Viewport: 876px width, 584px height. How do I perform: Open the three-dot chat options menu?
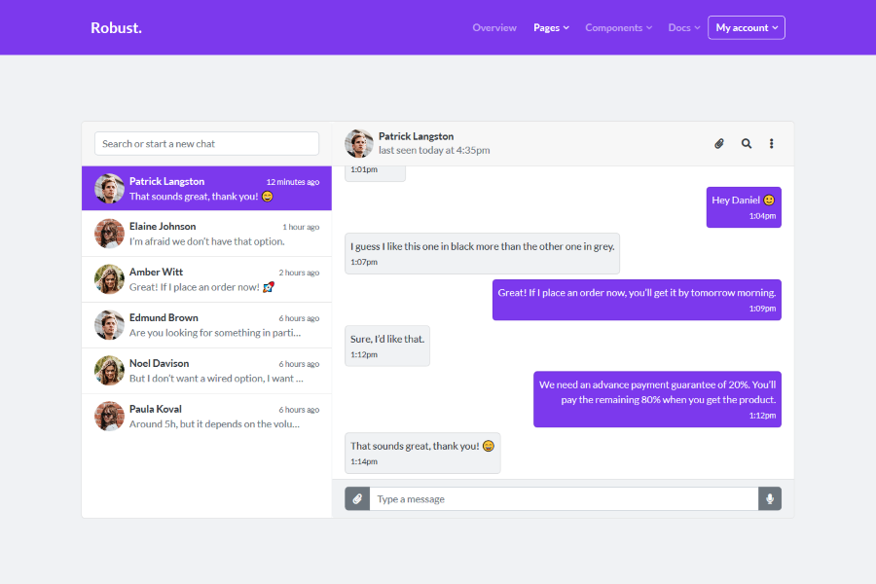(x=772, y=144)
